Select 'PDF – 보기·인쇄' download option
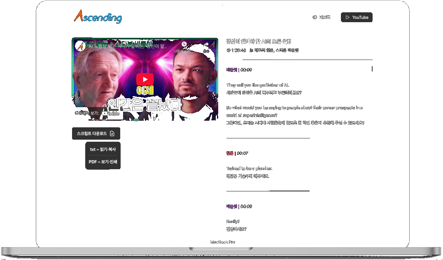 pos(103,162)
